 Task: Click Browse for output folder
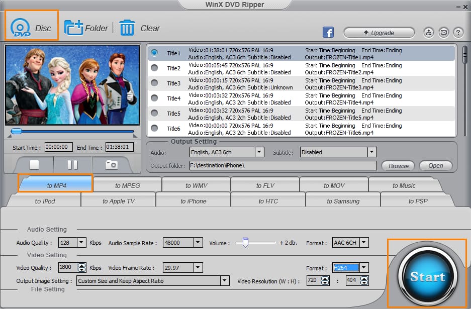coord(398,166)
